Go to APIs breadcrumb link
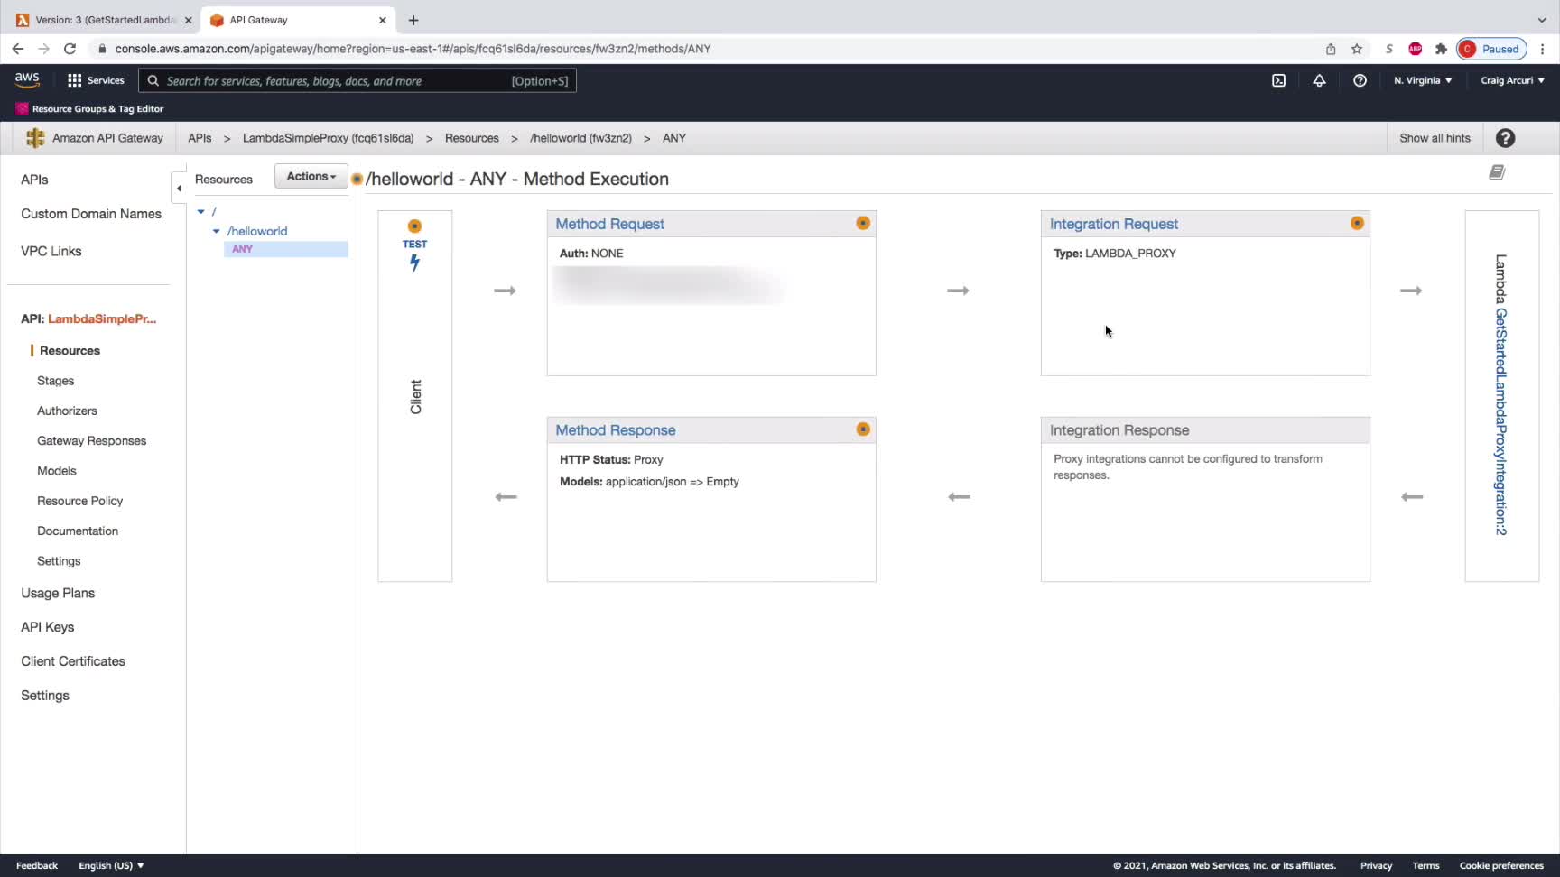1560x877 pixels. click(200, 138)
